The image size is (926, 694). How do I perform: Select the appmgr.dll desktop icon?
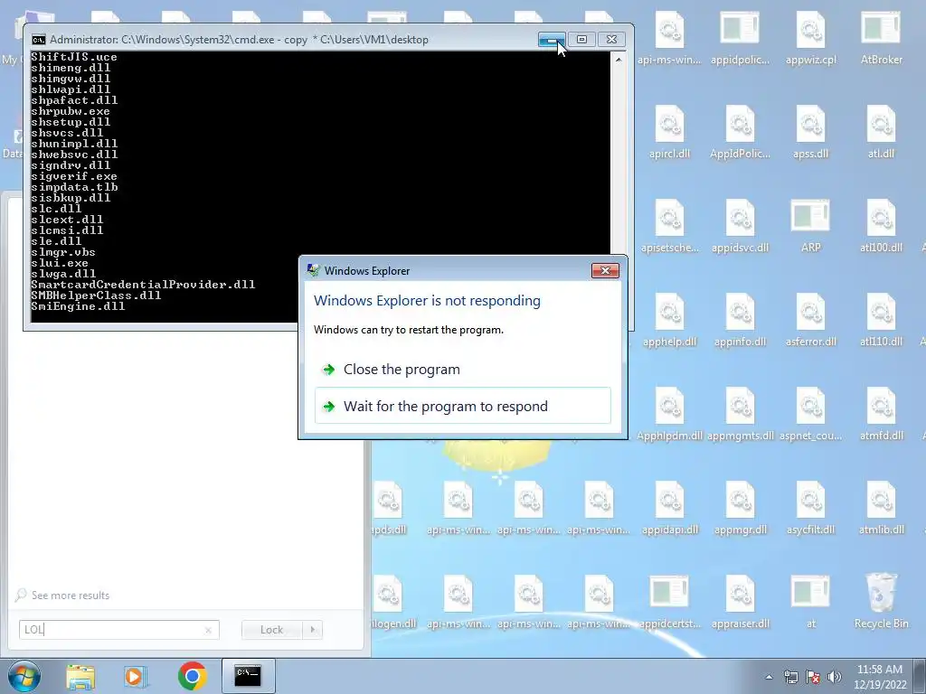coord(740,507)
